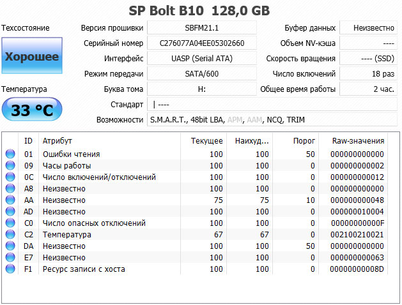Click the status orb for attribute DA
This screenshot has width=402, height=305.
click(x=10, y=246)
